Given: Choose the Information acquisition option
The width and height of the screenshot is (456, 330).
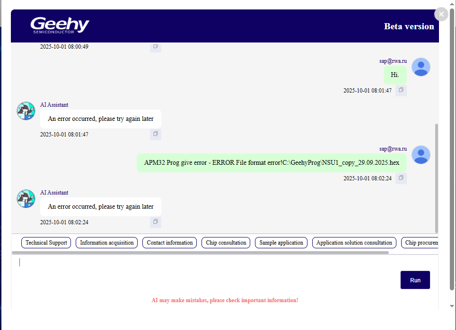Looking at the screenshot, I should pyautogui.click(x=107, y=243).
